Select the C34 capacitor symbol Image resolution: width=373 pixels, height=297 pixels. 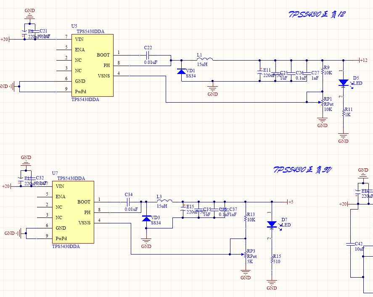click(x=128, y=202)
